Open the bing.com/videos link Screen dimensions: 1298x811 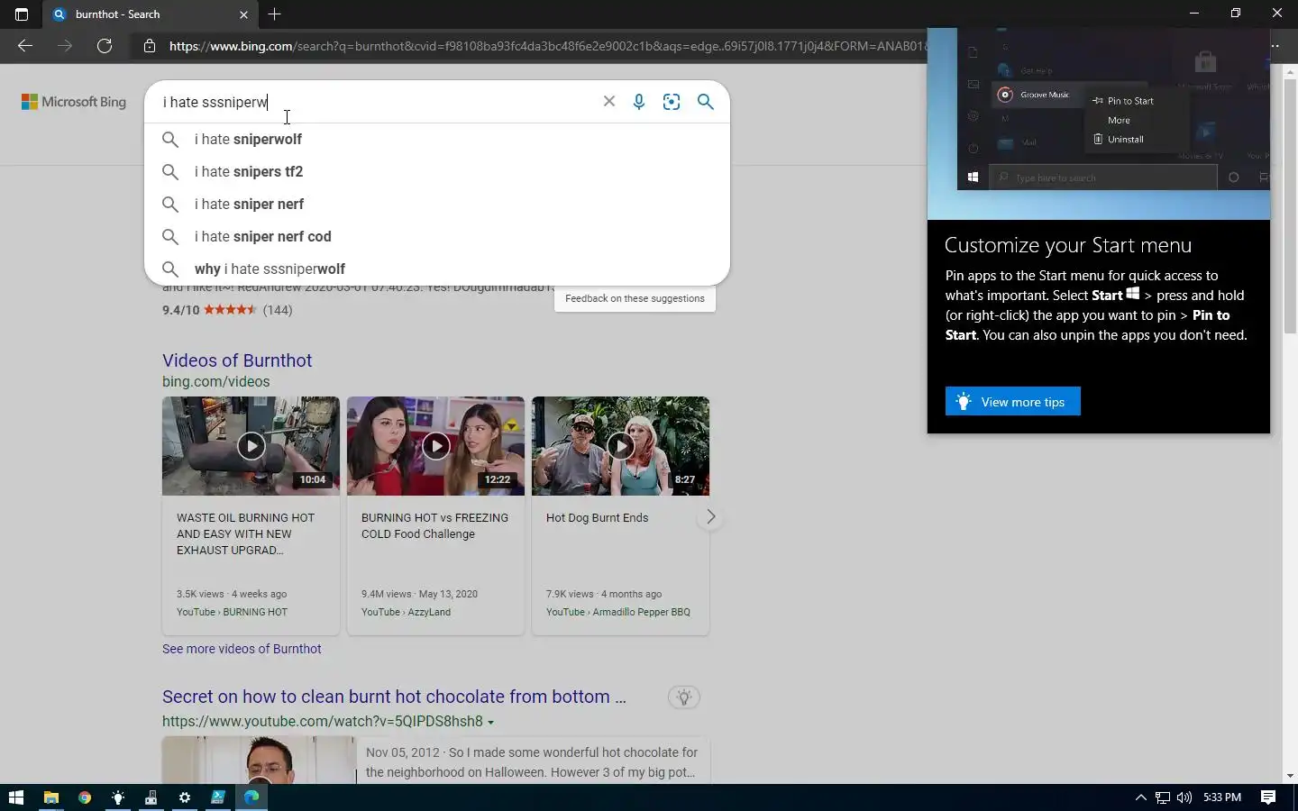tap(215, 381)
